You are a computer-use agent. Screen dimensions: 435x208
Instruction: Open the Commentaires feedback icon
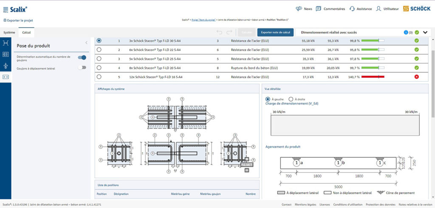click(319, 9)
